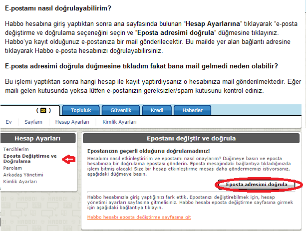Select Hesap Ayarları in the sub navigation
This screenshot has height=234, width=307.
coord(72,122)
